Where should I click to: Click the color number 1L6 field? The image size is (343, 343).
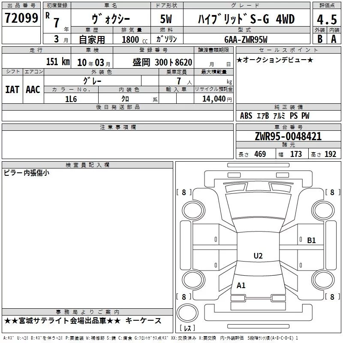71,99
